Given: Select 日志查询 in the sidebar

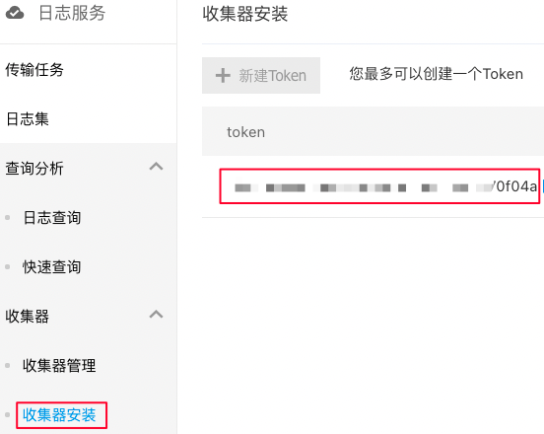Looking at the screenshot, I should [52, 218].
